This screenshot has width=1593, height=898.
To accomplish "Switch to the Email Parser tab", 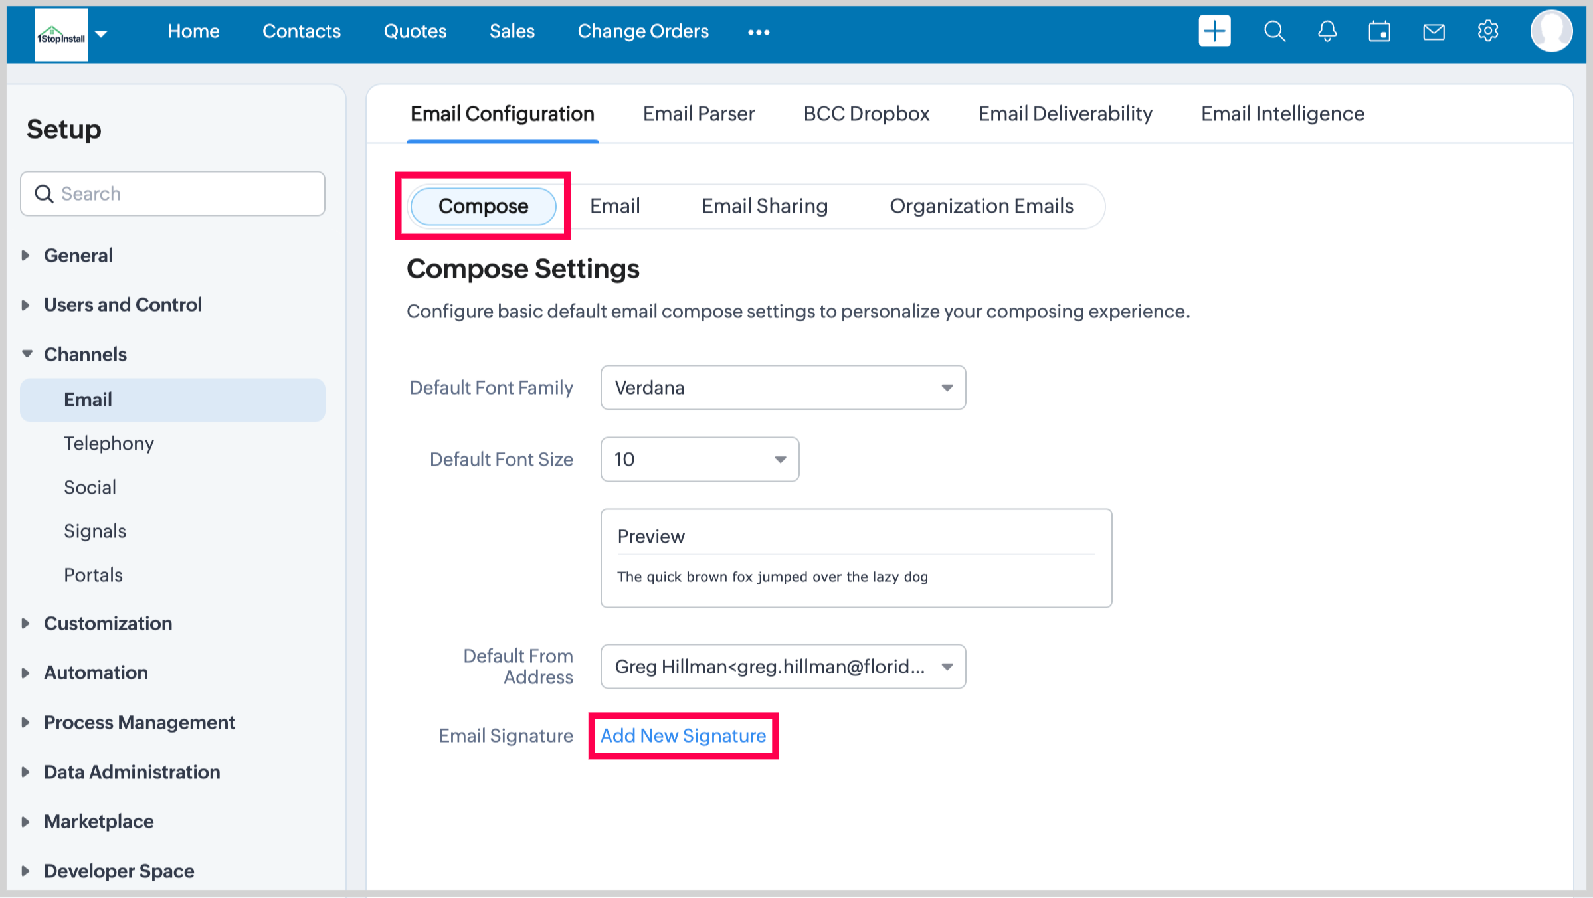I will tap(698, 114).
